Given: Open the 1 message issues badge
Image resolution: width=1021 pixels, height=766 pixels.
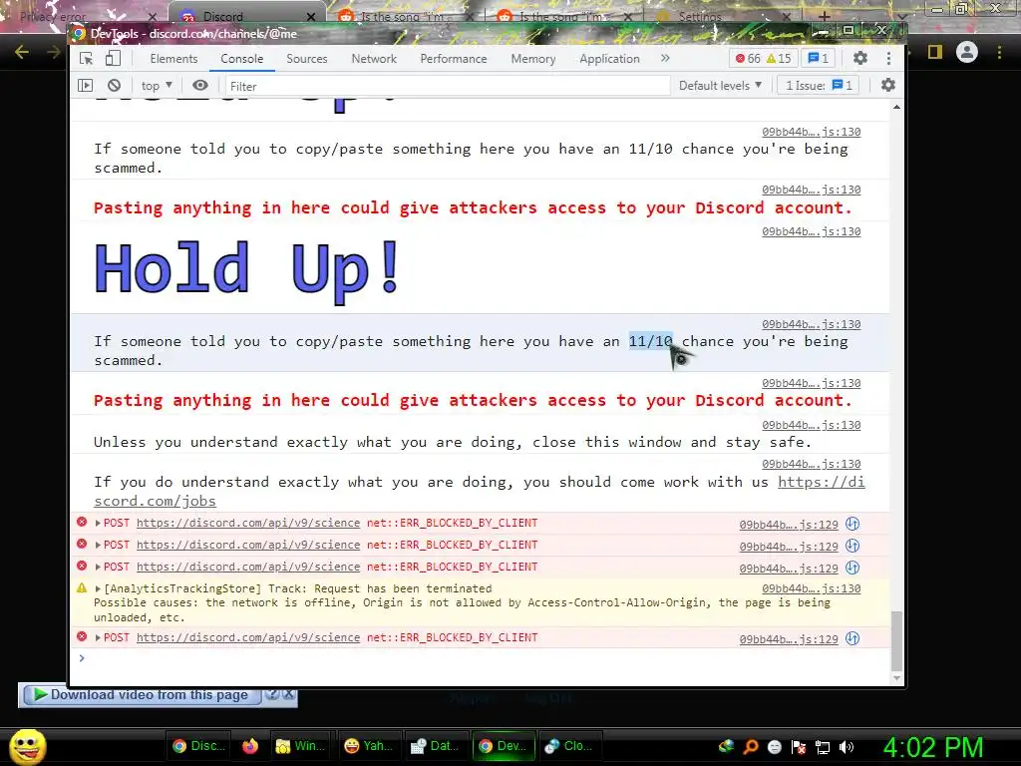Looking at the screenshot, I should (818, 59).
